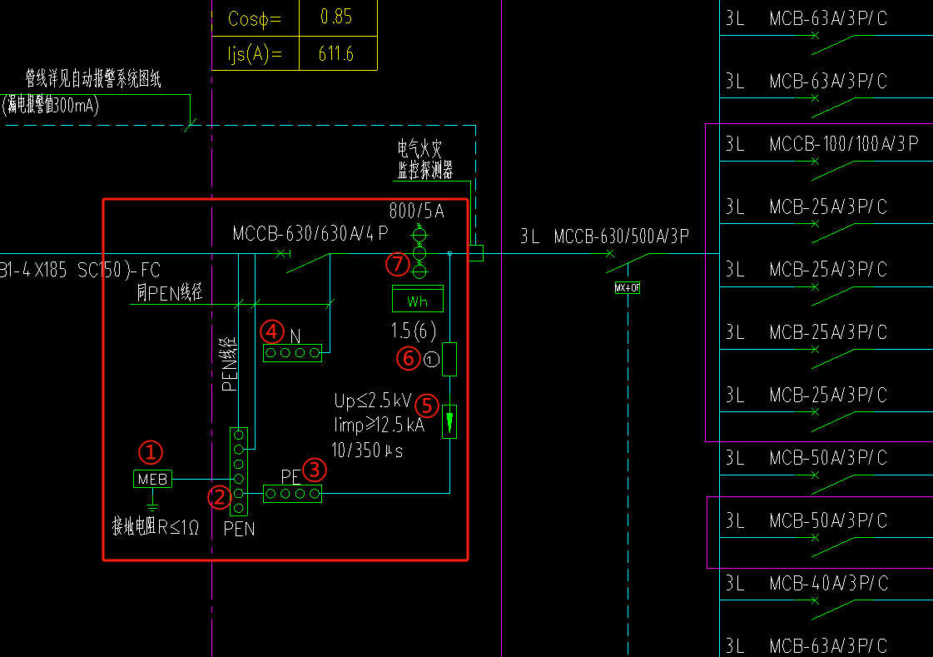
Task: Pick the fuse rectangle below 1.5(6)
Action: [449, 359]
